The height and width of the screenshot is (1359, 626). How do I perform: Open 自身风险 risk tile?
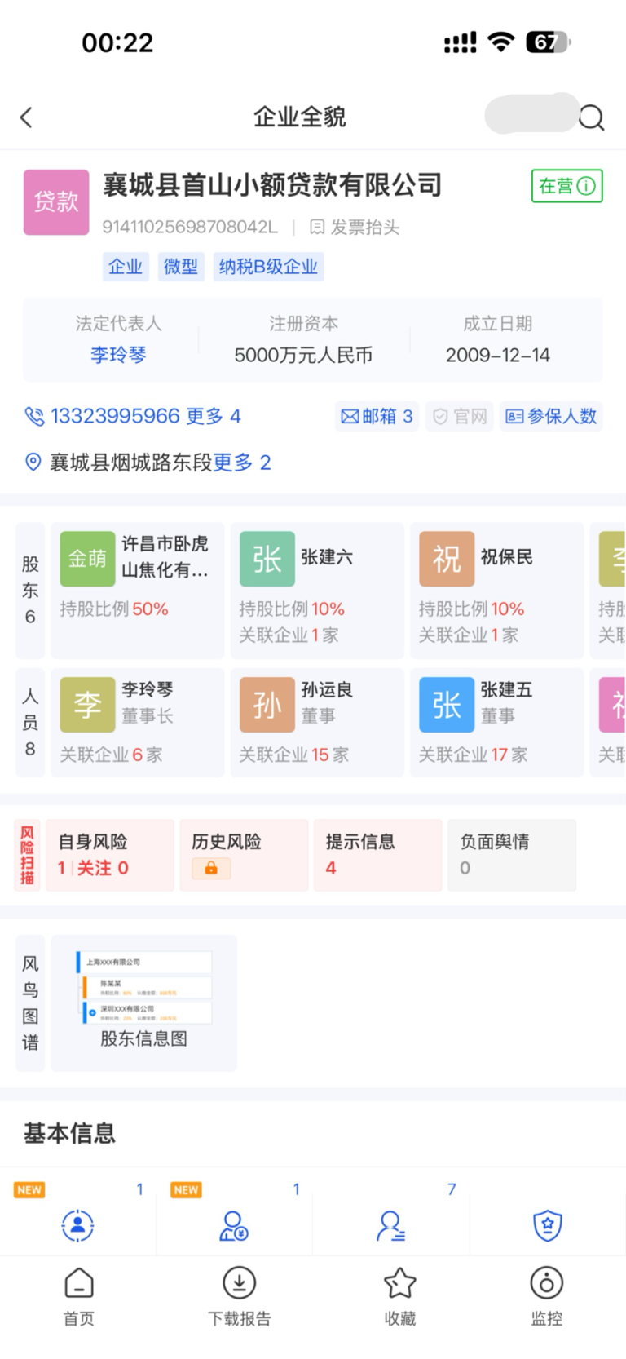[110, 855]
